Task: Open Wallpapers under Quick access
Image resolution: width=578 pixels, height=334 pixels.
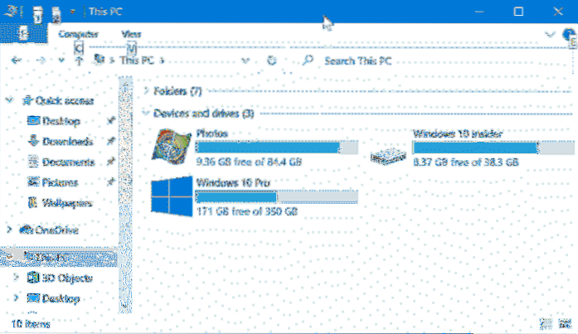Action: click(x=66, y=202)
